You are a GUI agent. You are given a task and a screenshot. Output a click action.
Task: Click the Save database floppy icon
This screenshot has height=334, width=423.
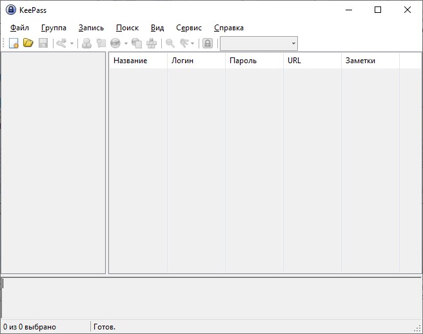(x=43, y=43)
